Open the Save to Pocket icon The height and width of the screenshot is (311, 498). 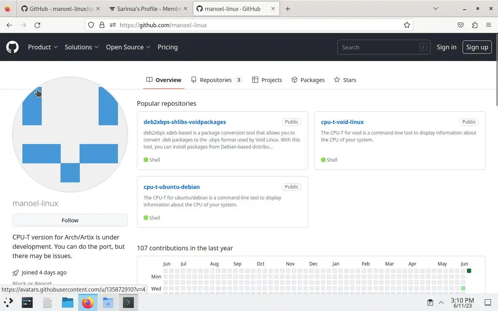pos(461,25)
